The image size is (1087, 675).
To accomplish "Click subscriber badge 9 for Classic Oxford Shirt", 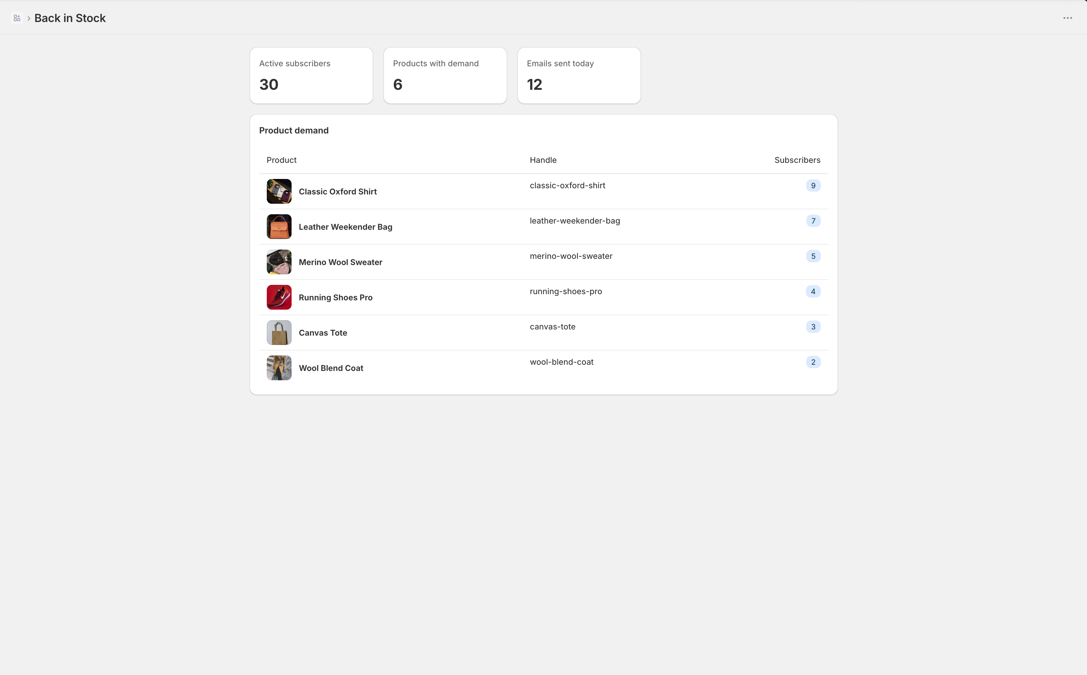I will coord(813,186).
